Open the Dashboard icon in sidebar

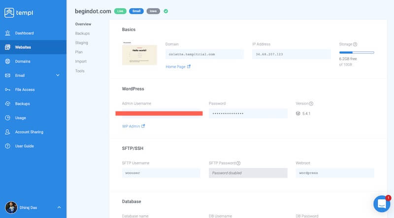pyautogui.click(x=7, y=33)
